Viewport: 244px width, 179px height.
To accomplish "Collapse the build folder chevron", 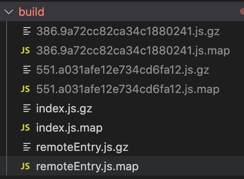I will pyautogui.click(x=9, y=12).
